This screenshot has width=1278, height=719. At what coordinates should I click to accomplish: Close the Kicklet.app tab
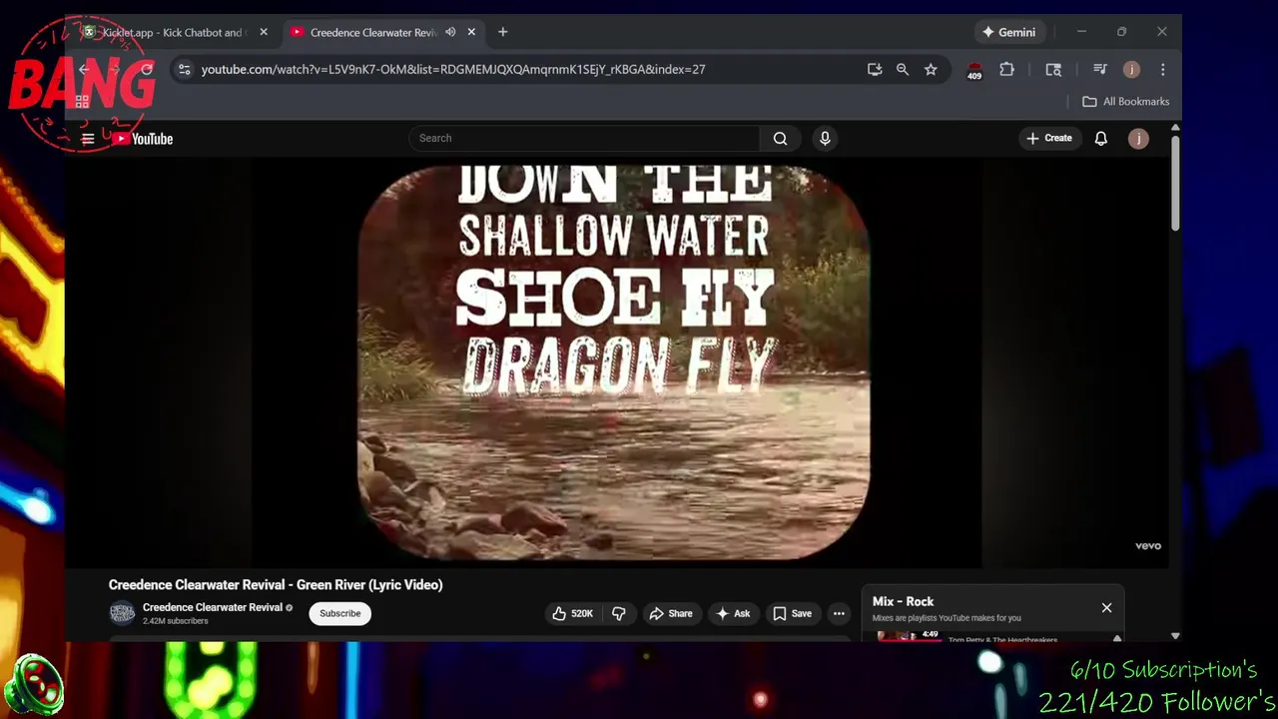click(x=264, y=32)
